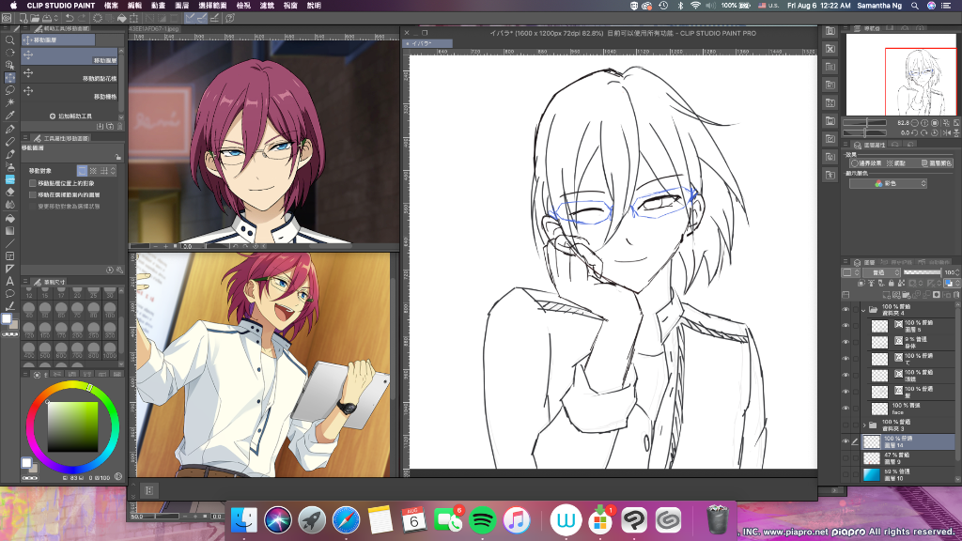Open the 普通 blending mode dropdown

(881, 272)
